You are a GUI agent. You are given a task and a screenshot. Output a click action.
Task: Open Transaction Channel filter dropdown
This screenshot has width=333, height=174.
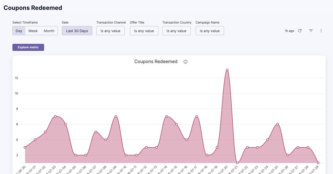point(110,31)
